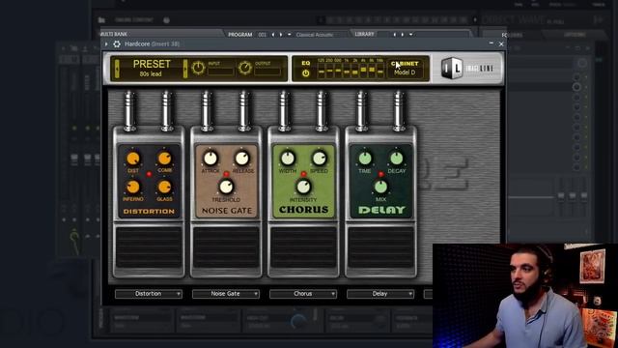
Task: Click the Output gain knob
Action: tap(245, 68)
